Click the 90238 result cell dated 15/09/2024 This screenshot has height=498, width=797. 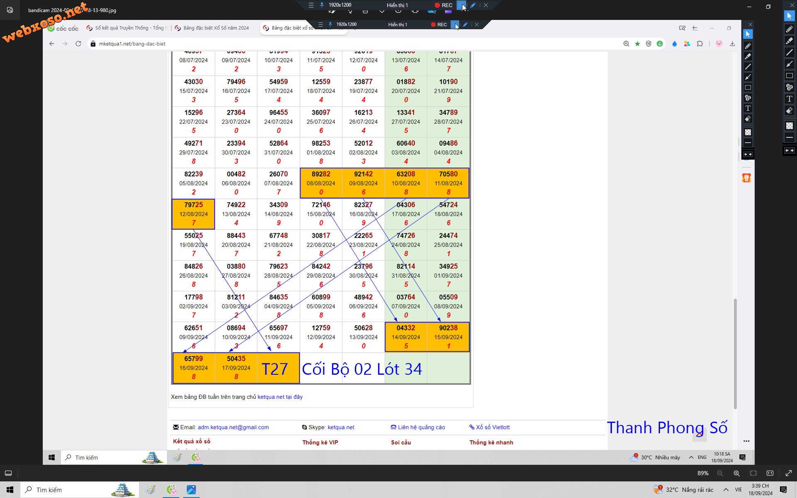[x=448, y=337]
